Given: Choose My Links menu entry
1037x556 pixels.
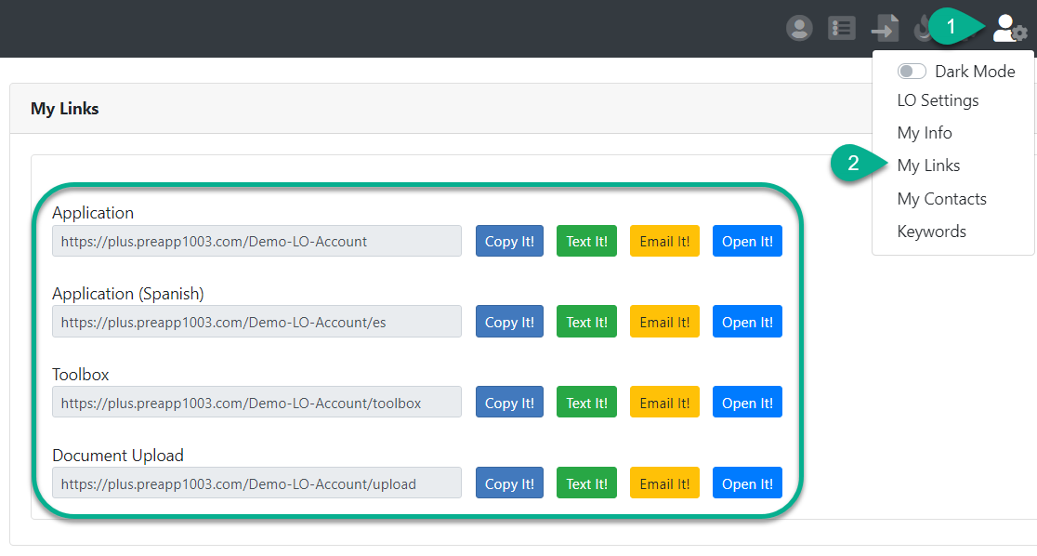Looking at the screenshot, I should click(928, 165).
